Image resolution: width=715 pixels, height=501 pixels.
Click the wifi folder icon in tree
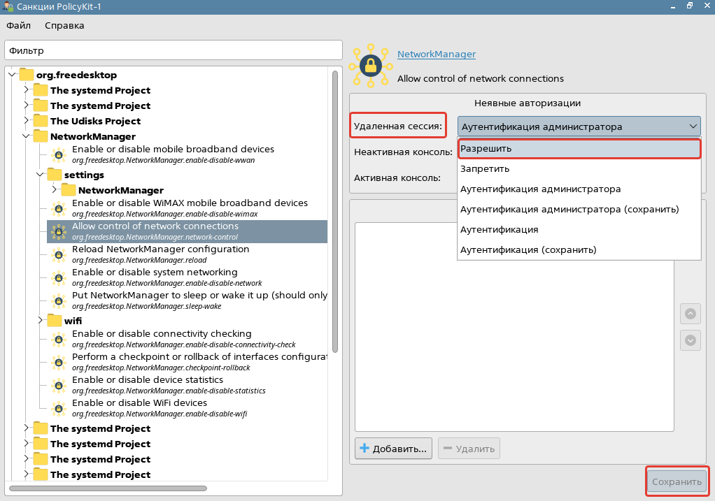pos(55,321)
